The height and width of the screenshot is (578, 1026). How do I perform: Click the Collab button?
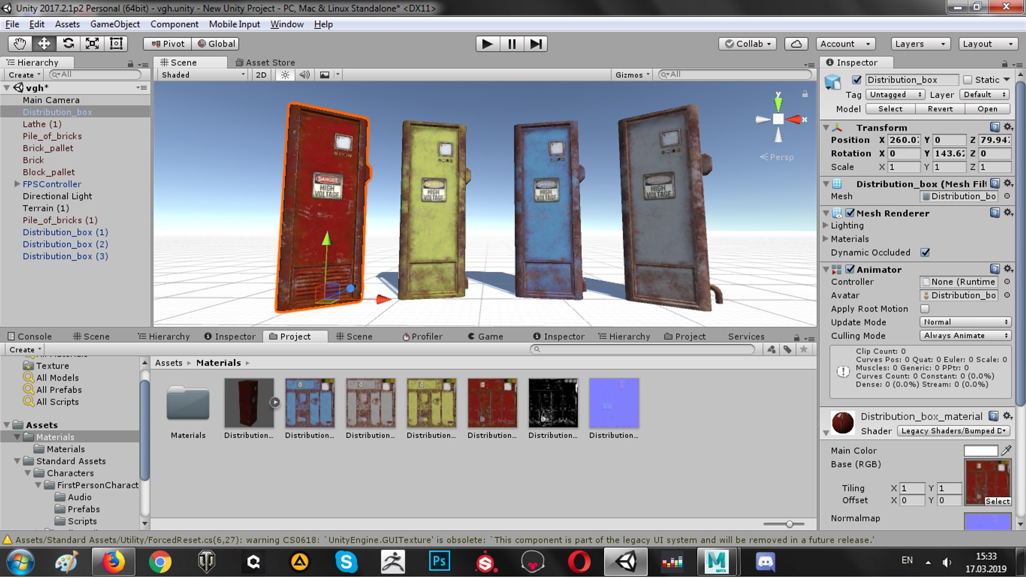click(x=748, y=44)
